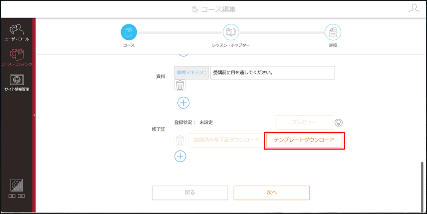
Task: Click 登録済み修了証ダウンロード button
Action: pyautogui.click(x=227, y=140)
